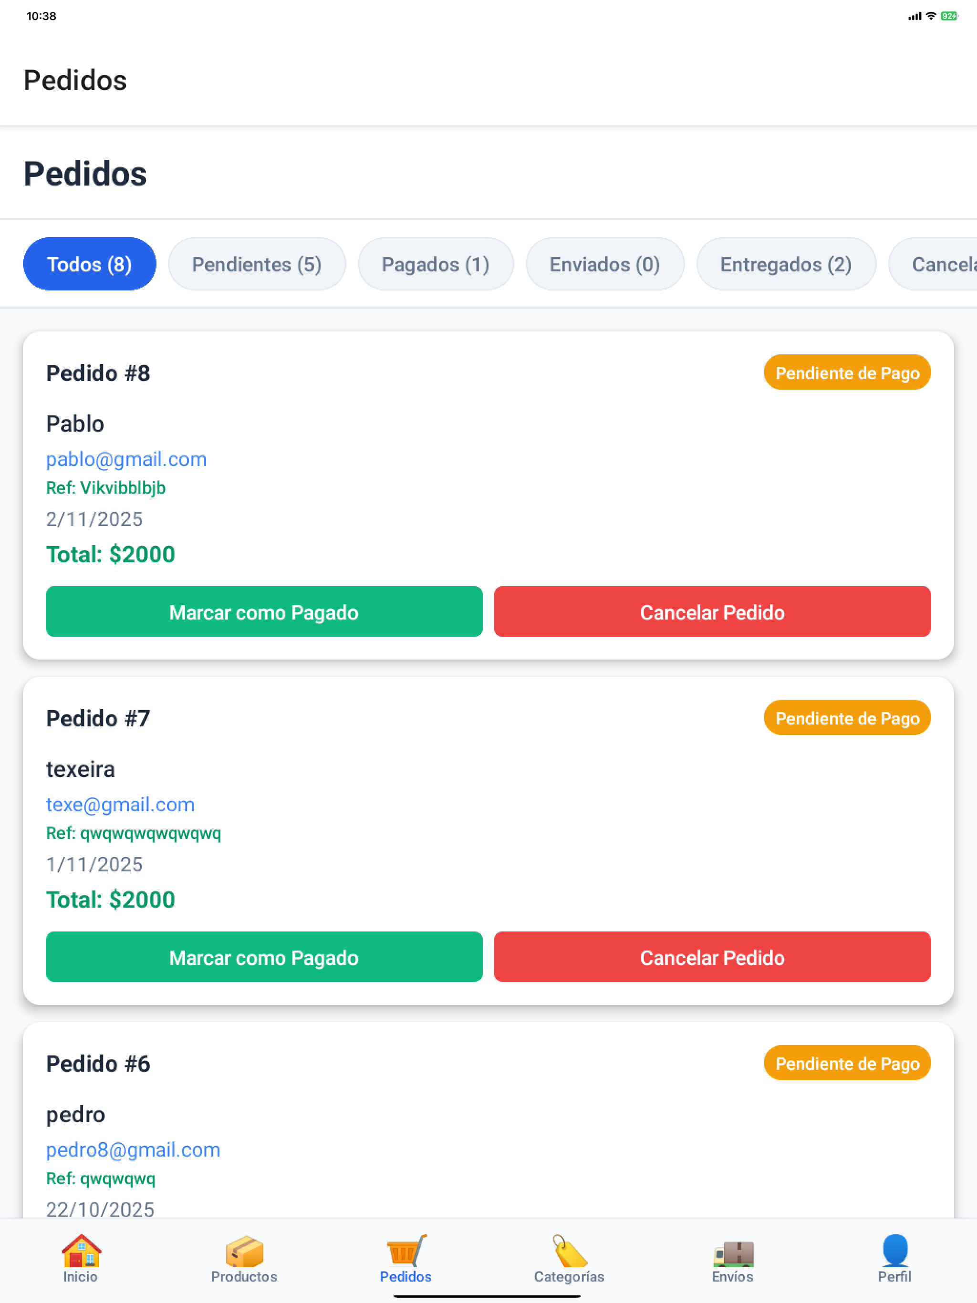977x1303 pixels.
Task: Tap the battery indicator in status bar
Action: point(949,16)
